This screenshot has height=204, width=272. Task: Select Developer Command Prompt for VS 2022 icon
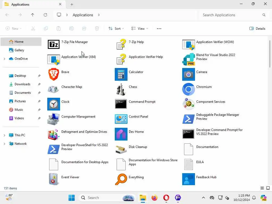point(188,134)
